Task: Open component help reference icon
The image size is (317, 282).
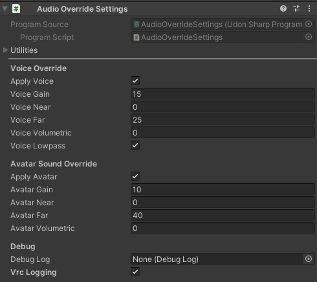Action: (283, 8)
